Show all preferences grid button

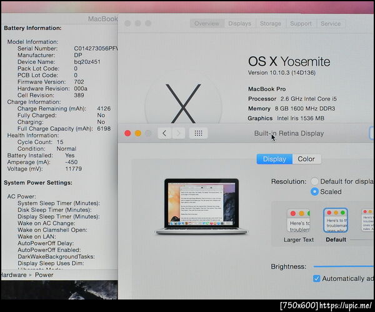tap(198, 133)
